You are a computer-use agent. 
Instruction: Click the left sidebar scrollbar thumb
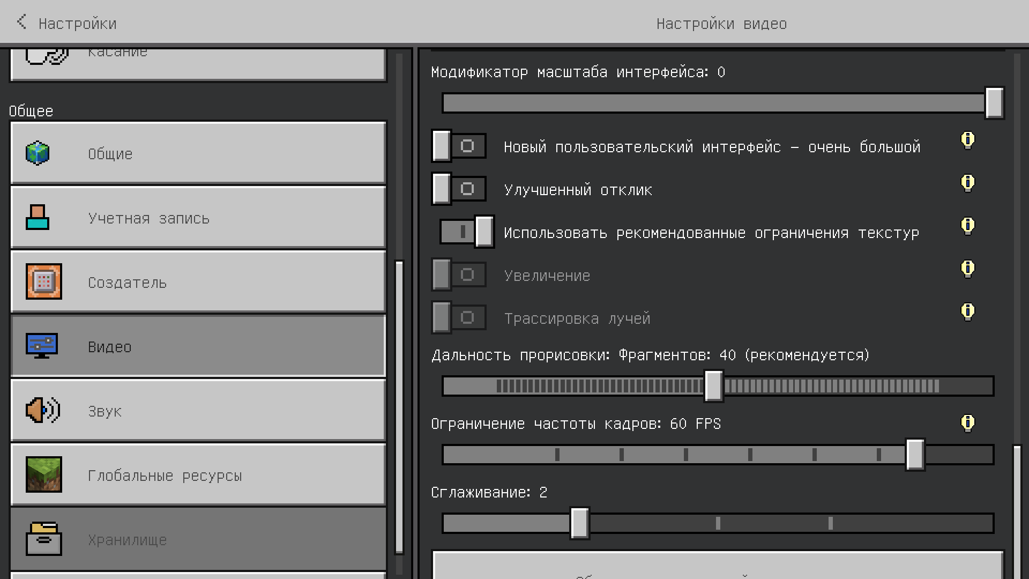(x=399, y=407)
